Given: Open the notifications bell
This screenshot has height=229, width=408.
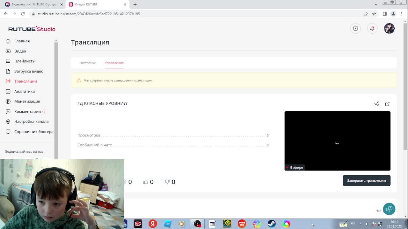Looking at the screenshot, I should [372, 28].
